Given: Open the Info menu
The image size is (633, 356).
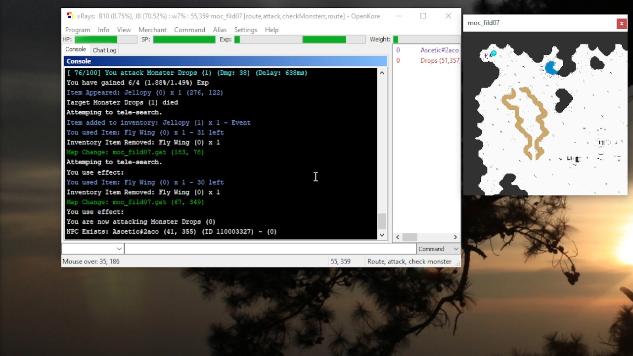Looking at the screenshot, I should pyautogui.click(x=103, y=30).
